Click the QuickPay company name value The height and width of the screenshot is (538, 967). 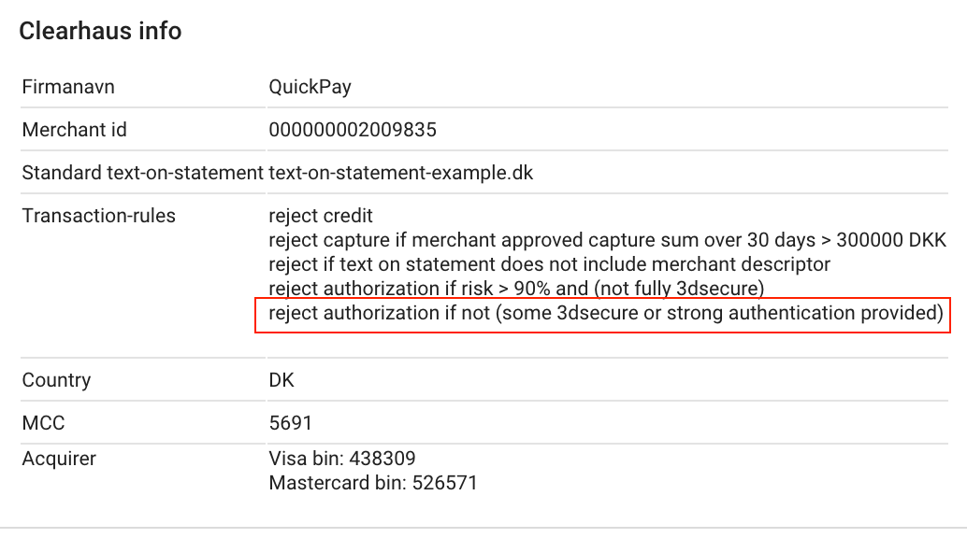(310, 88)
